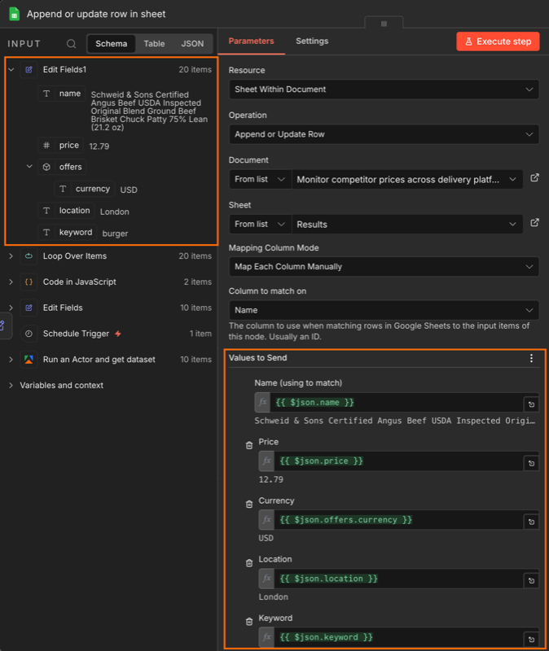This screenshot has height=651, width=549.
Task: Delete the Location field with trash icon
Action: pyautogui.click(x=249, y=563)
